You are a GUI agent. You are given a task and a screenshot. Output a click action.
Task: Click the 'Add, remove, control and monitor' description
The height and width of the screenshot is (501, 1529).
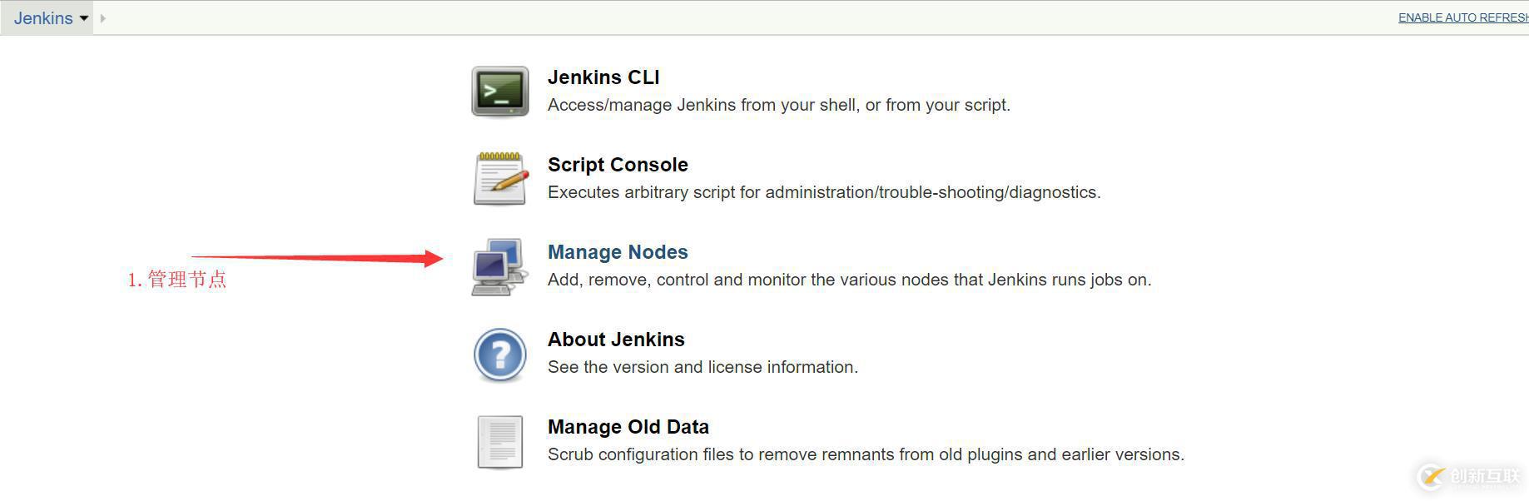pos(849,280)
